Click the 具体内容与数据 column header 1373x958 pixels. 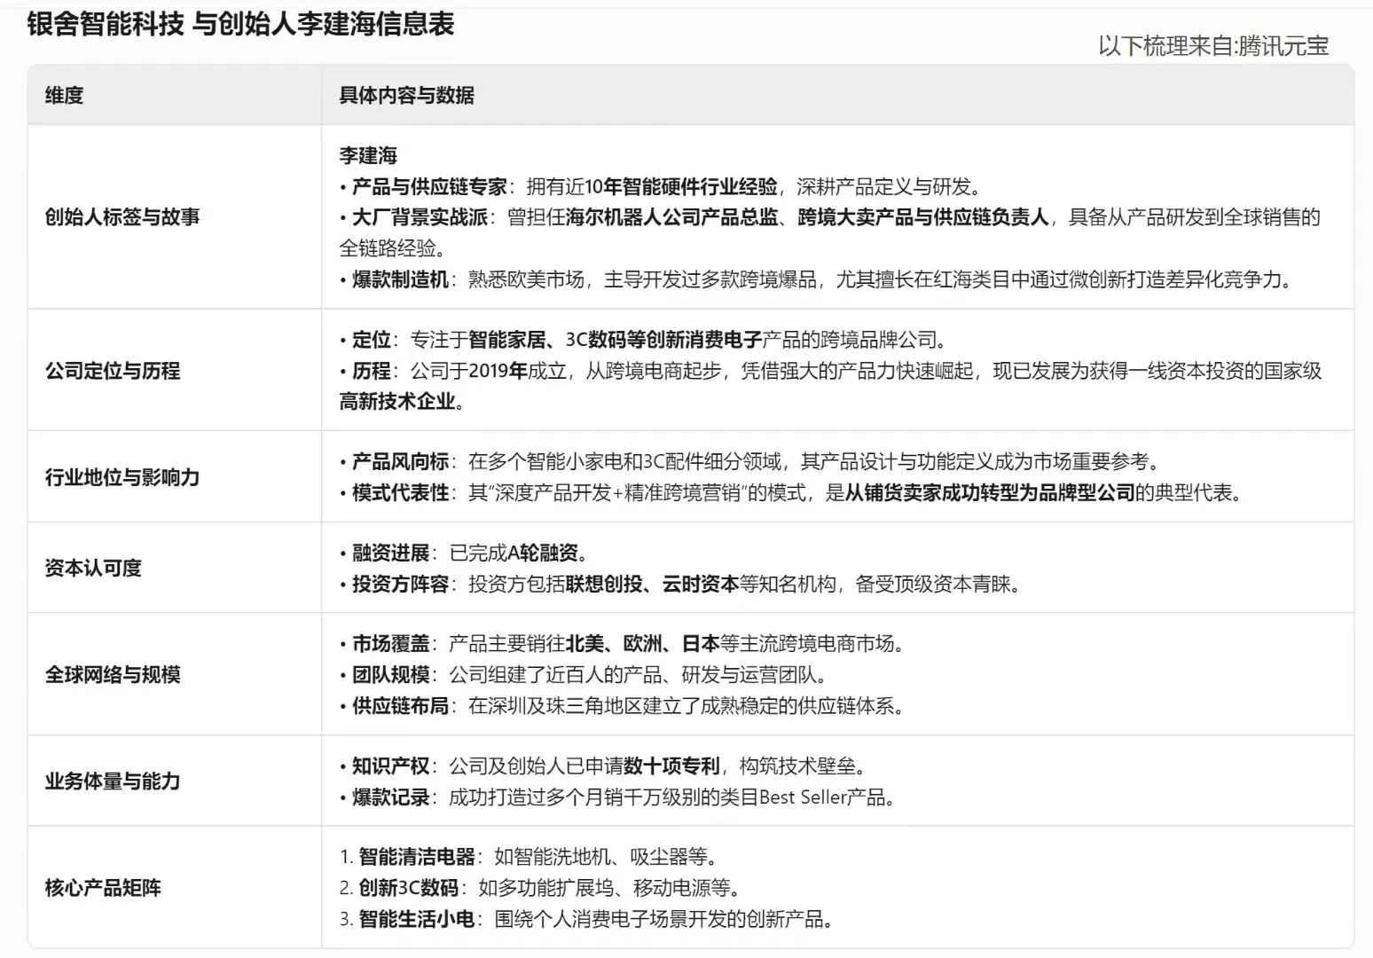pyautogui.click(x=407, y=95)
